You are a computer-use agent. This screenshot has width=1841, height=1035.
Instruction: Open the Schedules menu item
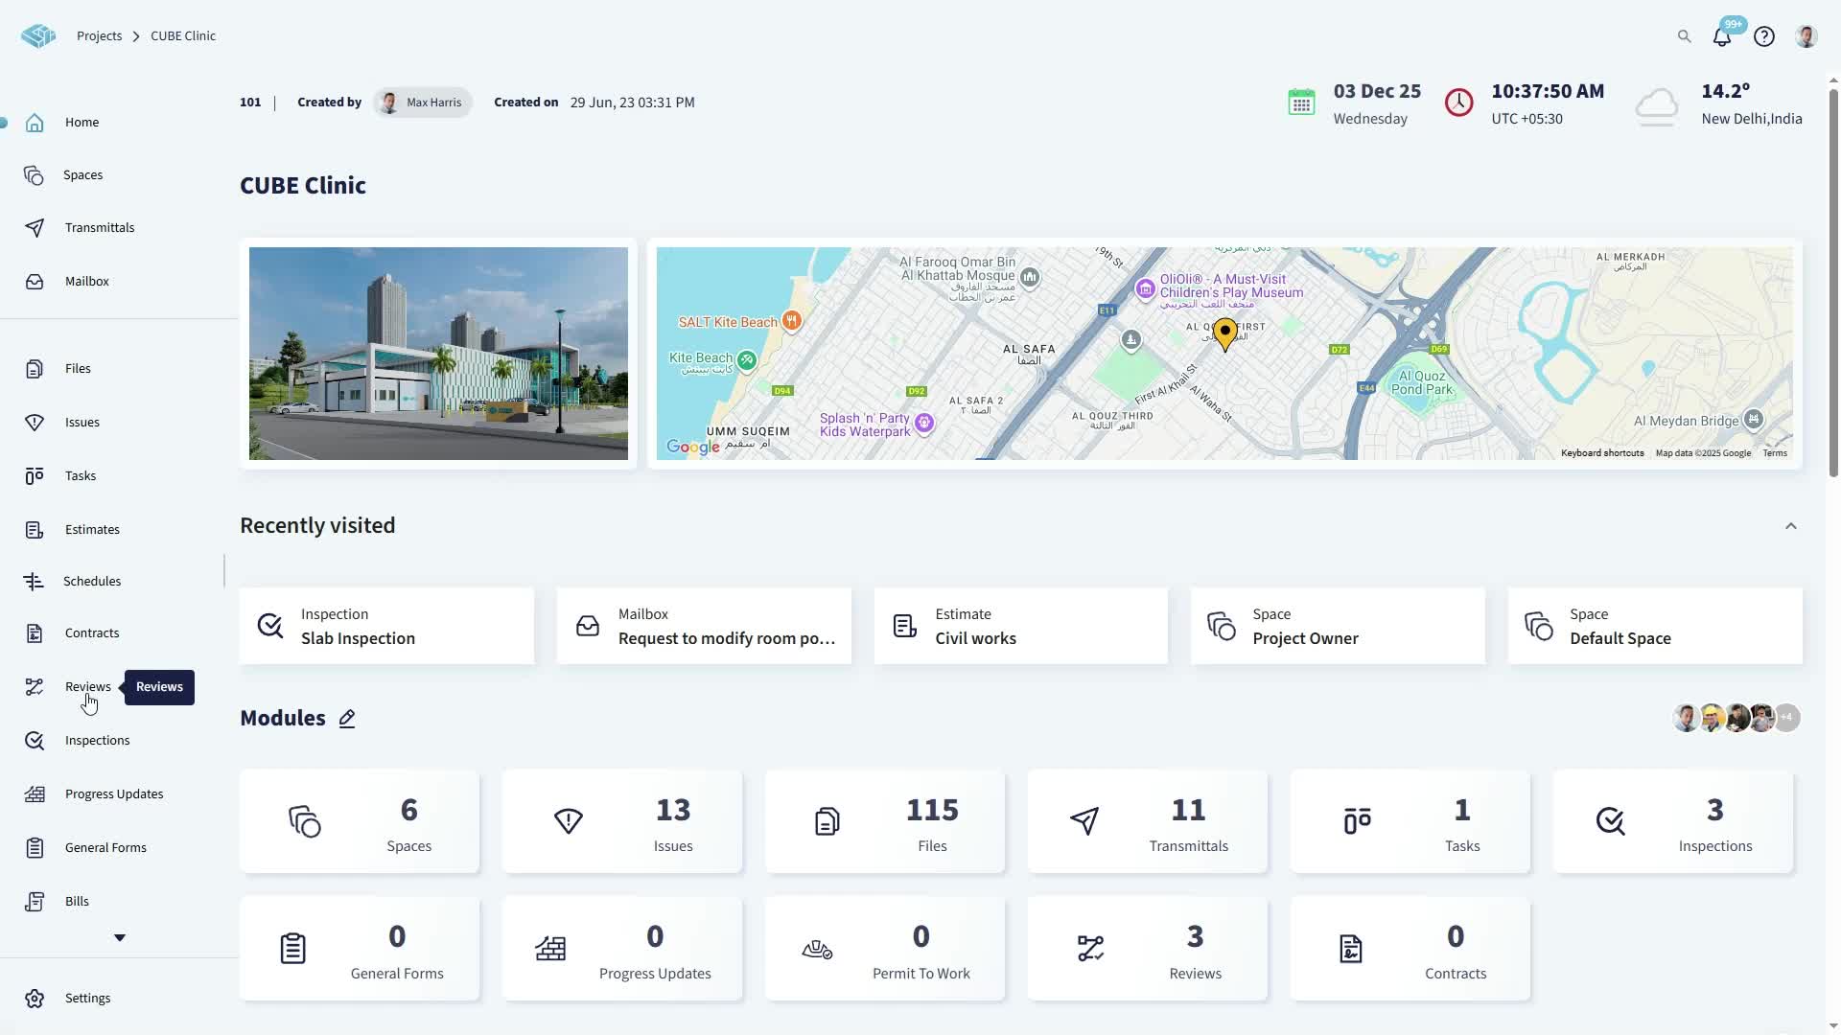pos(92,582)
